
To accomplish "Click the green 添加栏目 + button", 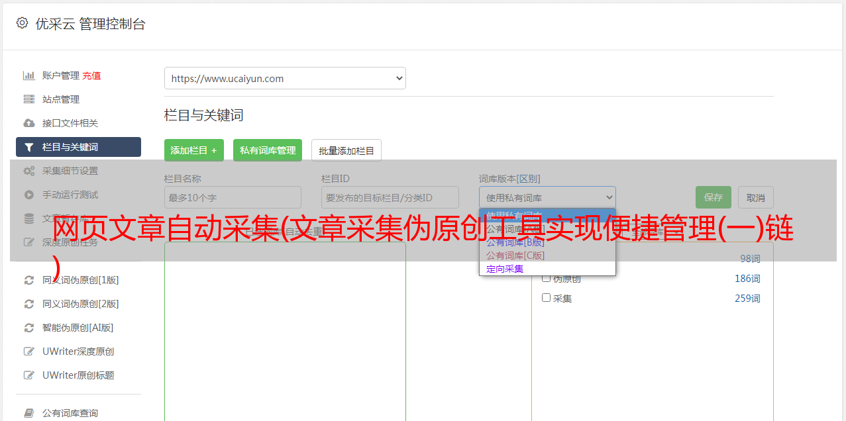I will point(194,150).
